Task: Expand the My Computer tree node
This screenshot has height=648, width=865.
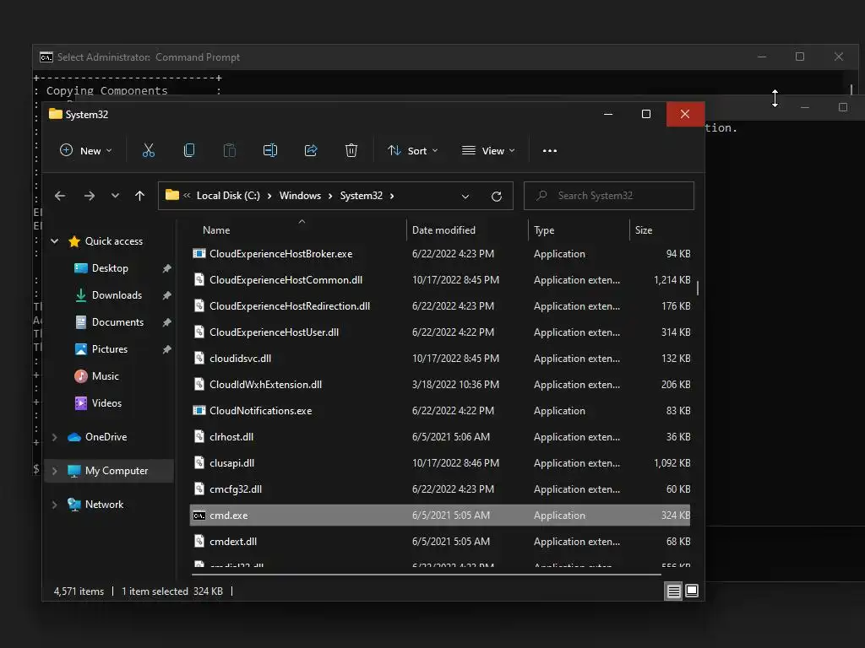Action: coord(55,471)
